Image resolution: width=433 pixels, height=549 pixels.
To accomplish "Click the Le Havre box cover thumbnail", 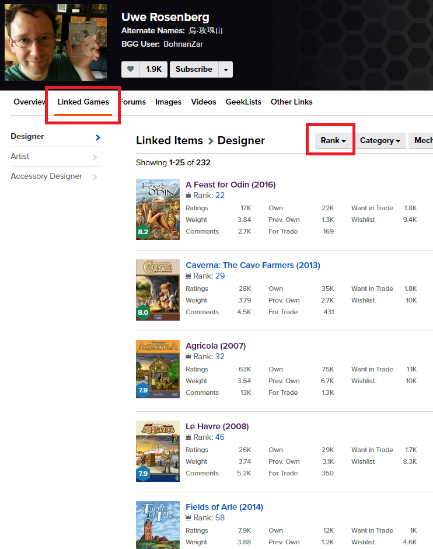I will 158,451.
